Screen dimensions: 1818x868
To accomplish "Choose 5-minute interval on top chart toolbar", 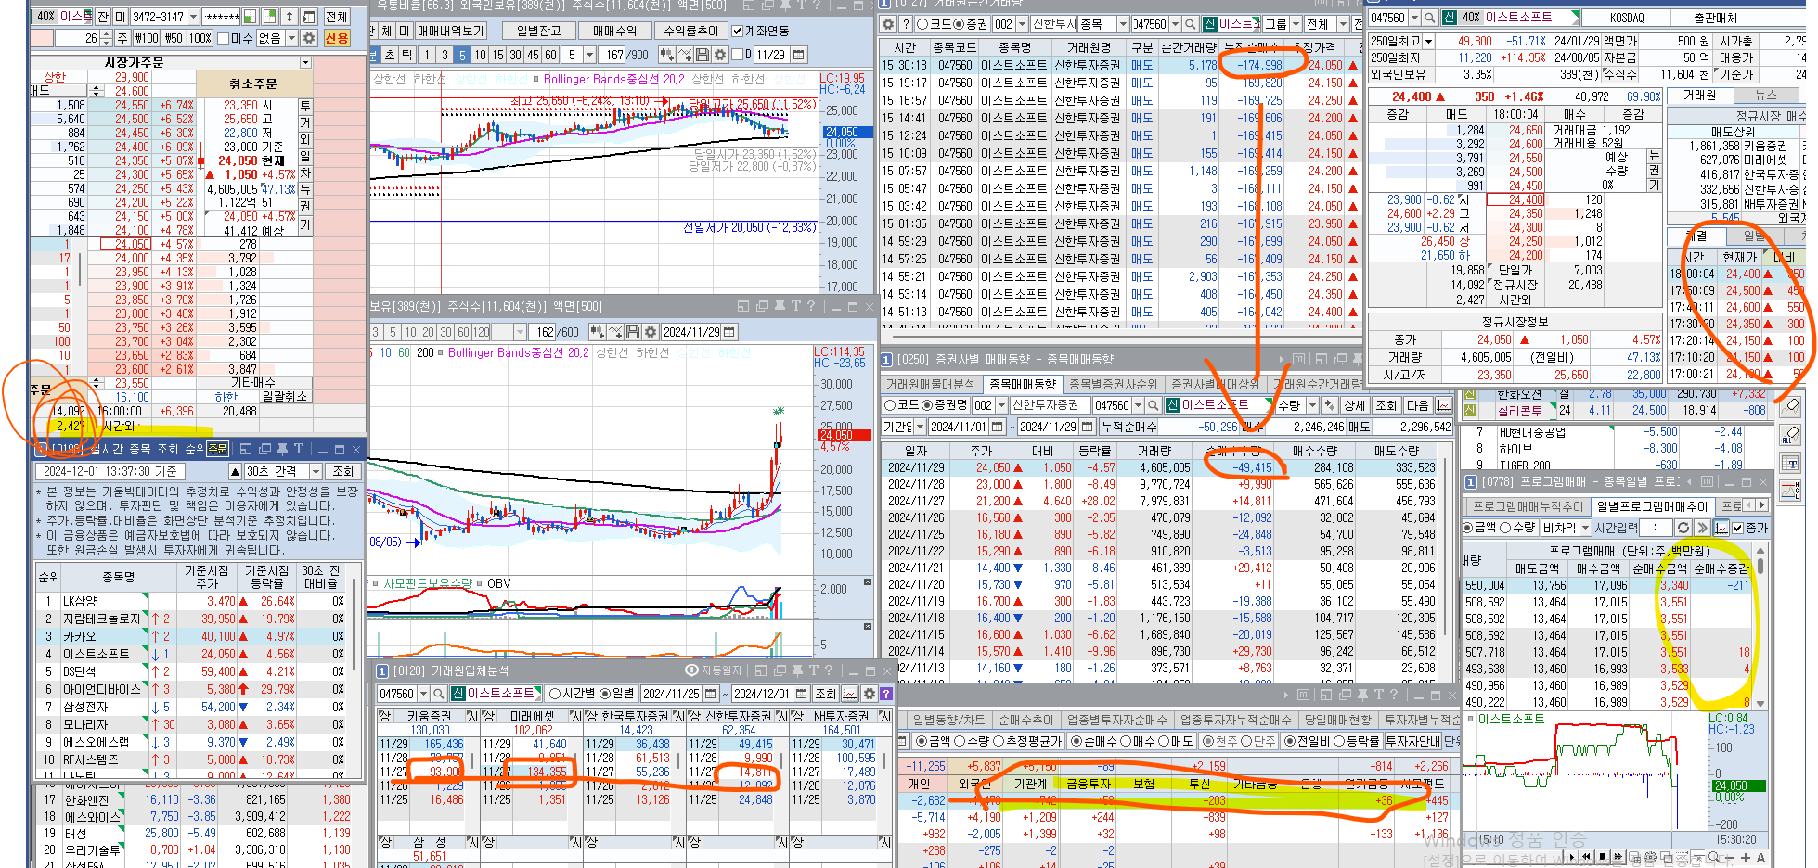I will click(462, 55).
